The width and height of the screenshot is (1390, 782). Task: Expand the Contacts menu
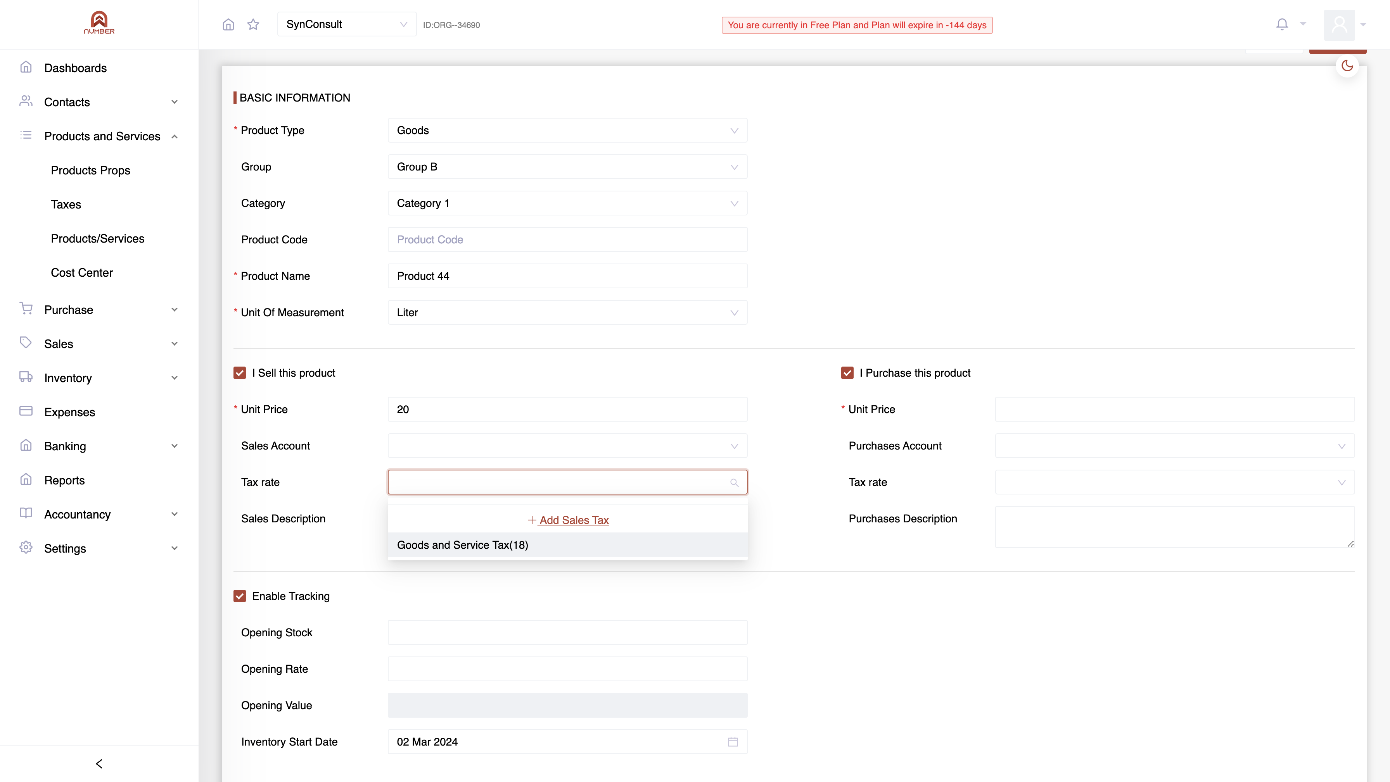[99, 102]
